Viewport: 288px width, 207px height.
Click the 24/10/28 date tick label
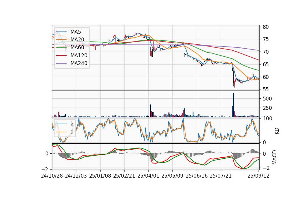[x=52, y=176]
